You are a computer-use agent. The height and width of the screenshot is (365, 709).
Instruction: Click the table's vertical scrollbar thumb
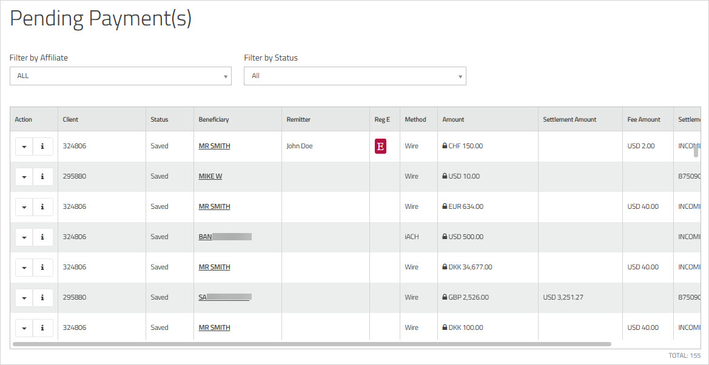coord(696,151)
